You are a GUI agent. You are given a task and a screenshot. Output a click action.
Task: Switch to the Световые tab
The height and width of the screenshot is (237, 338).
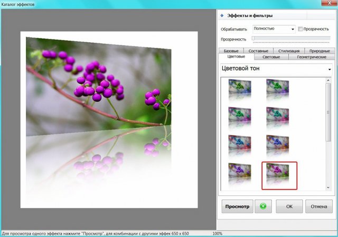(271, 57)
